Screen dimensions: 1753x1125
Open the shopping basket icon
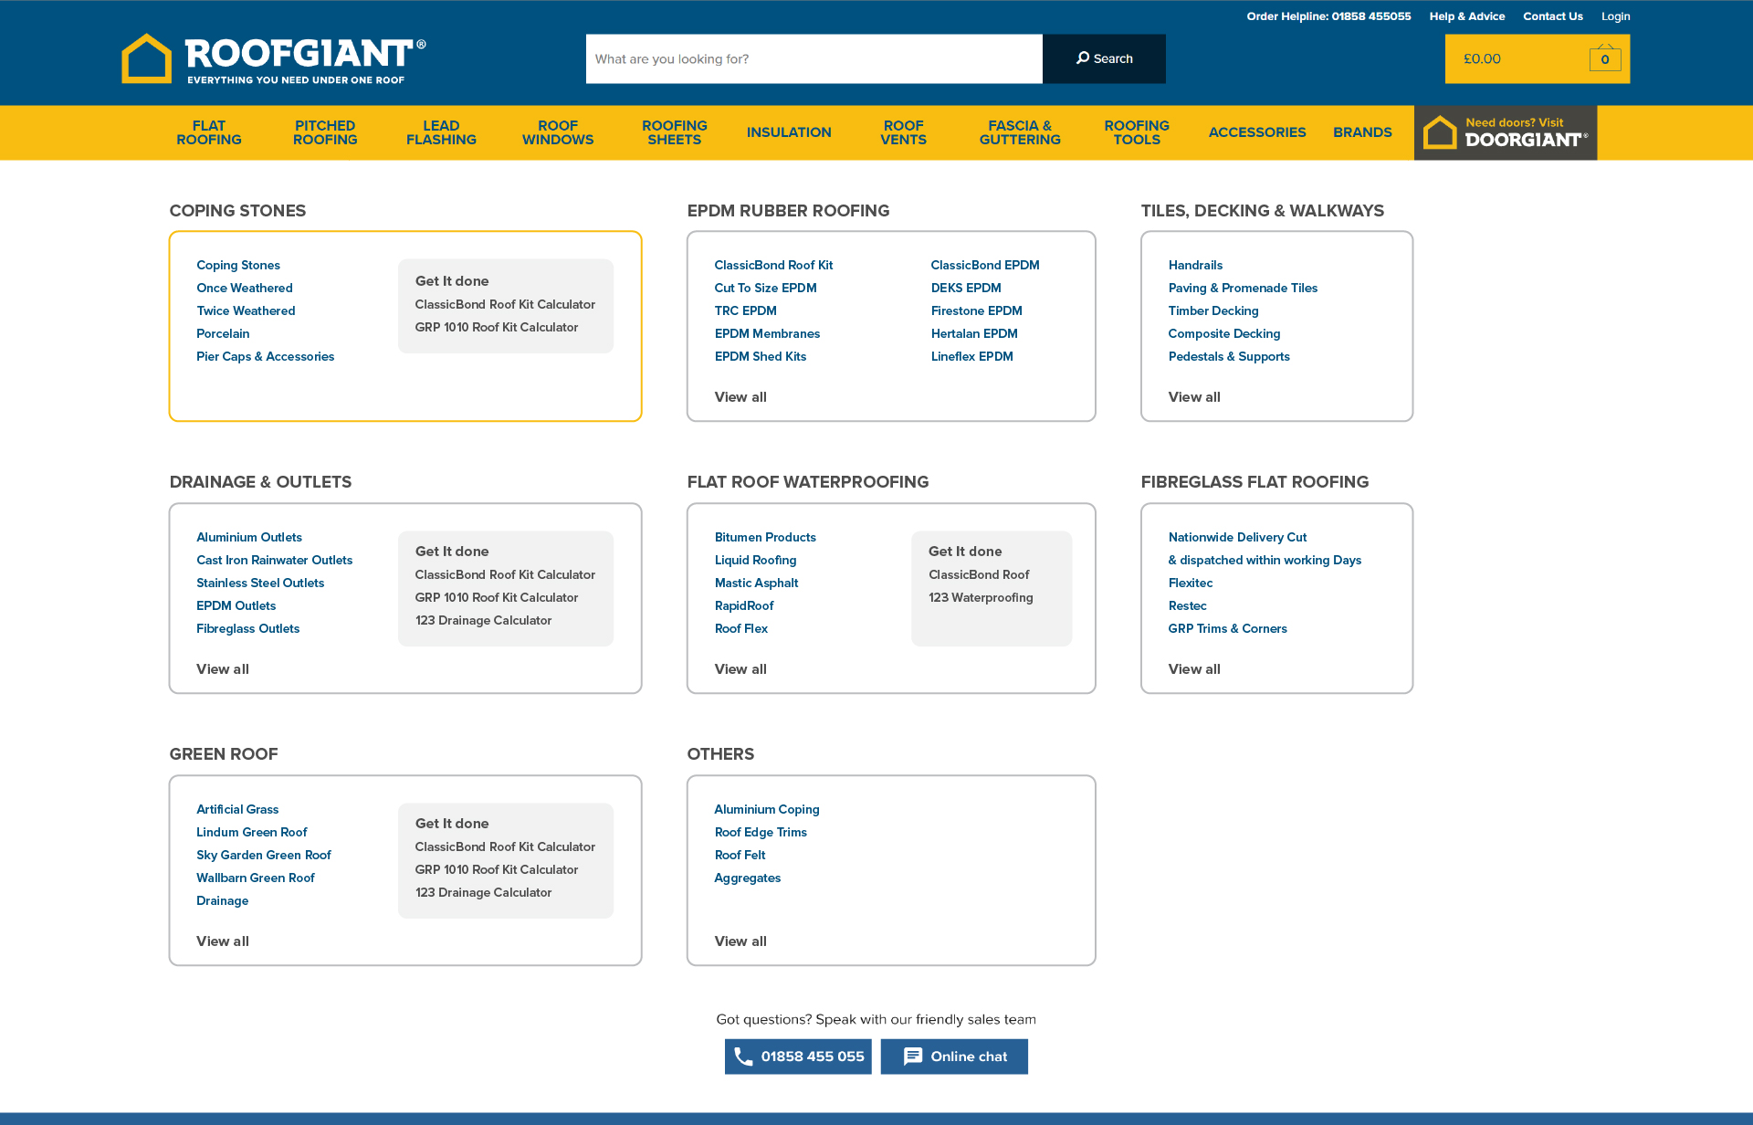(1604, 58)
